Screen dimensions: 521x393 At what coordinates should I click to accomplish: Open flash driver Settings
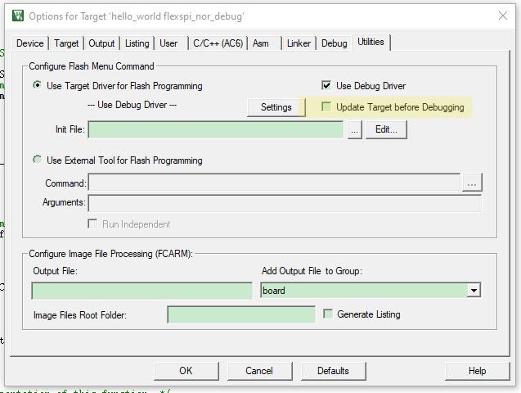pyautogui.click(x=276, y=107)
